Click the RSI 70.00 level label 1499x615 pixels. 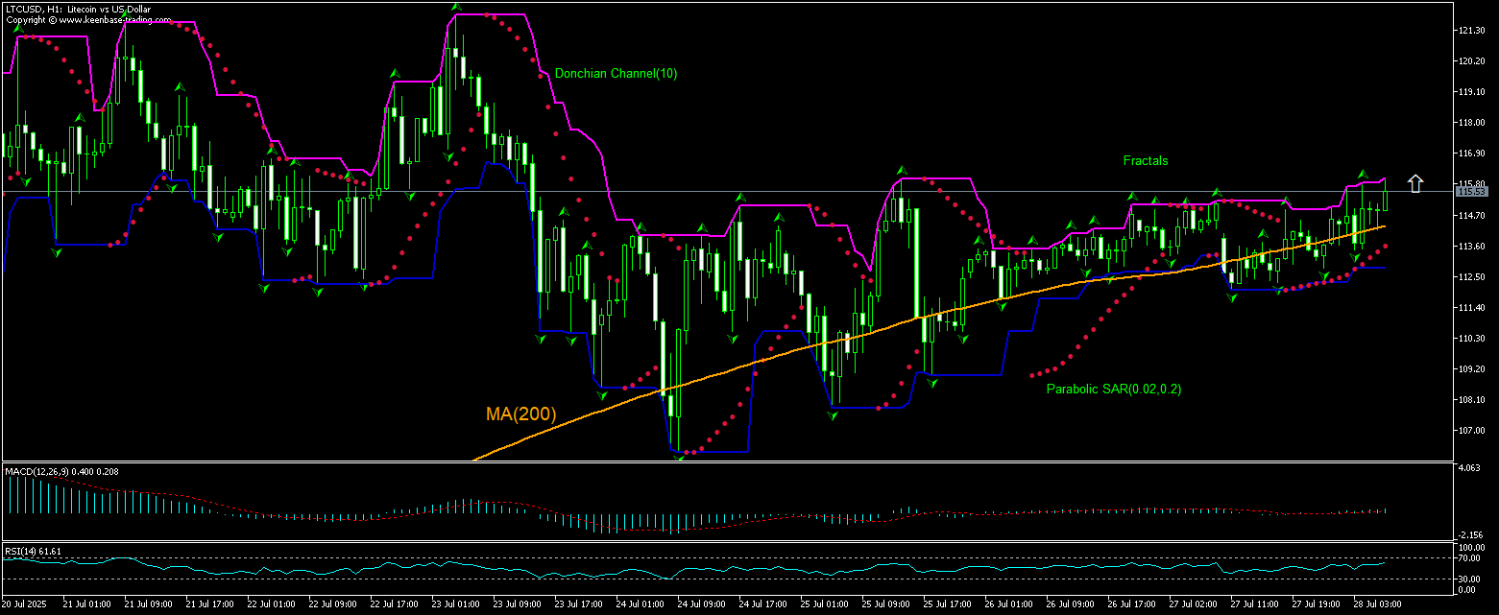(1468, 557)
